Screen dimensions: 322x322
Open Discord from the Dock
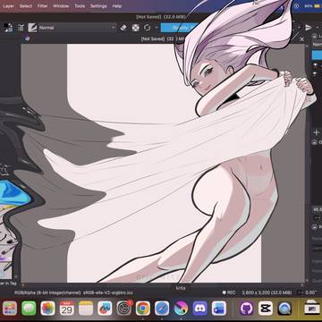(200, 309)
